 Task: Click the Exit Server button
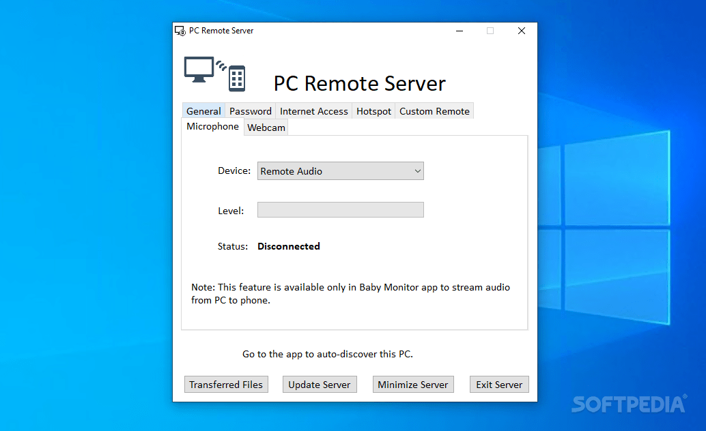click(x=499, y=385)
